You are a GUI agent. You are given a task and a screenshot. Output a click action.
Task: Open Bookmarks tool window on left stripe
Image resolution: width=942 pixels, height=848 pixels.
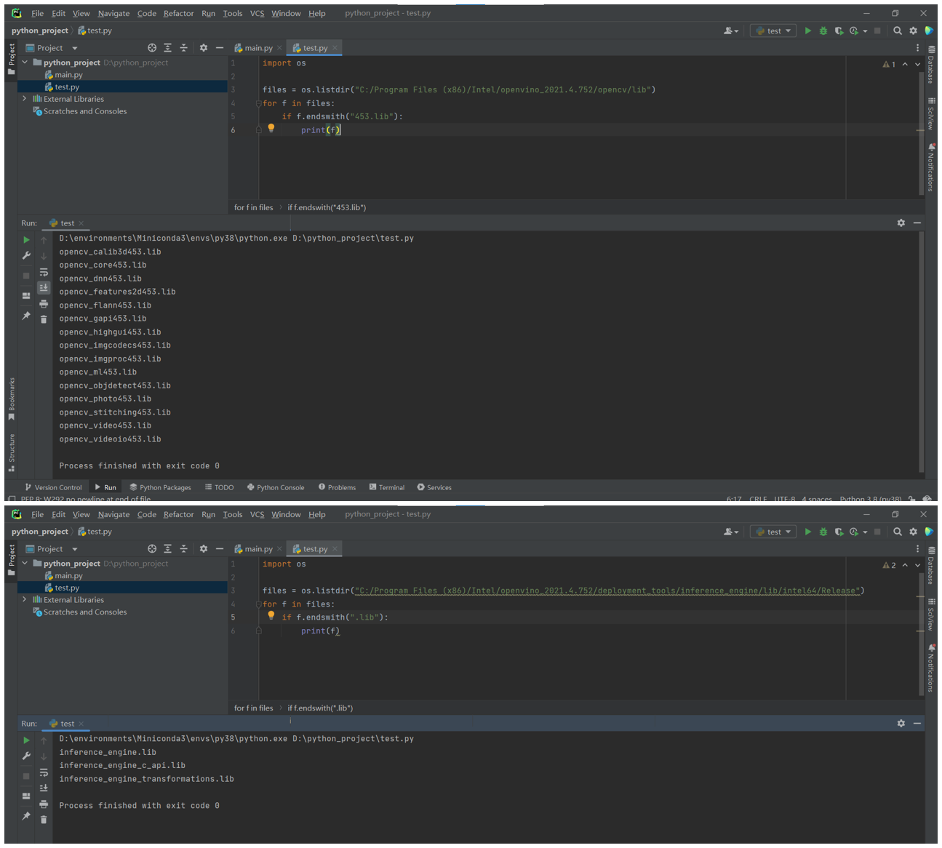[x=12, y=399]
